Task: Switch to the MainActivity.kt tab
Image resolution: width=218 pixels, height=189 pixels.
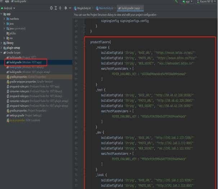Action: tap(106, 8)
